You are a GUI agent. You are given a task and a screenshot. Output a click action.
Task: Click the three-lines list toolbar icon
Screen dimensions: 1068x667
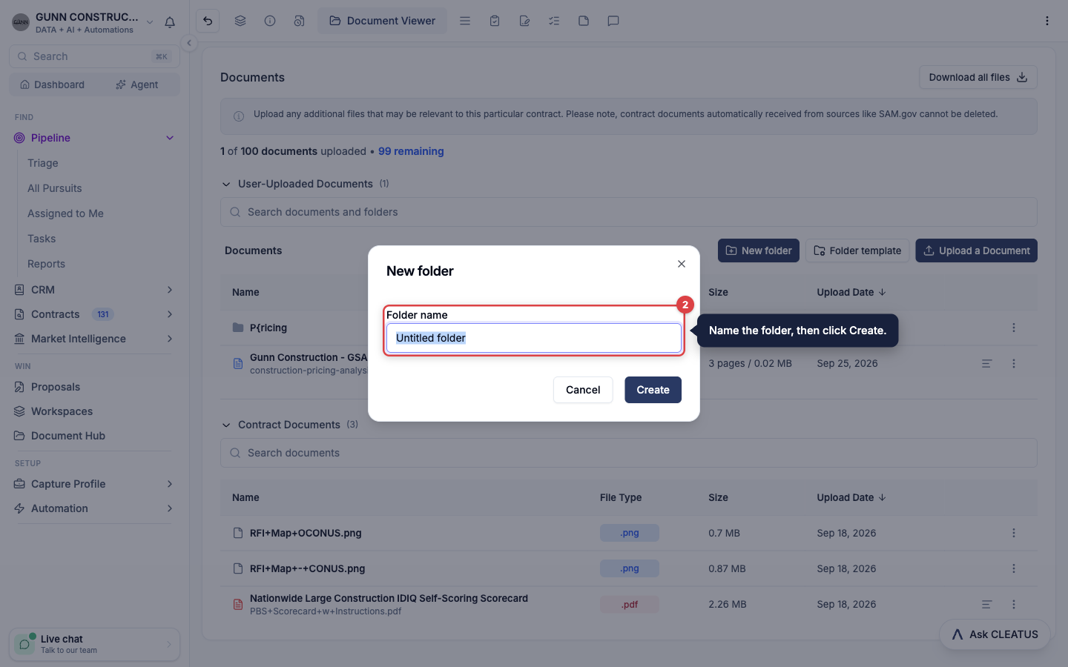pos(465,21)
